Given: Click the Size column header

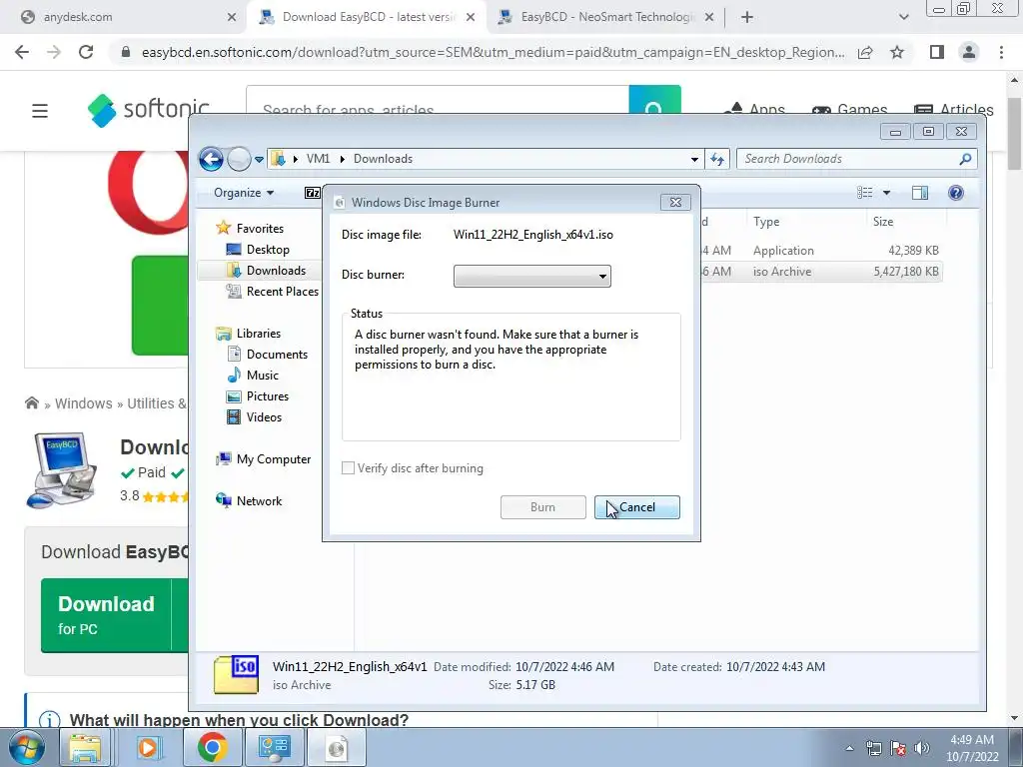Looking at the screenshot, I should point(905,222).
